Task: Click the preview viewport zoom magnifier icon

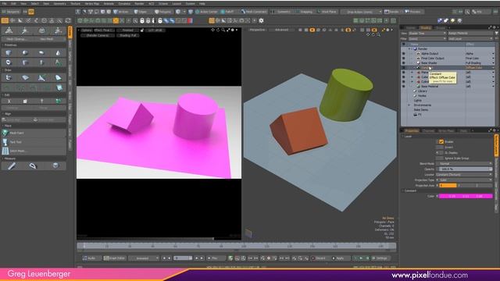Action: (x=223, y=30)
